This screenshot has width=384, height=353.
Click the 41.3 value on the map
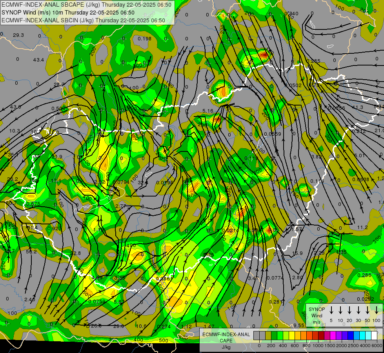[358, 107]
